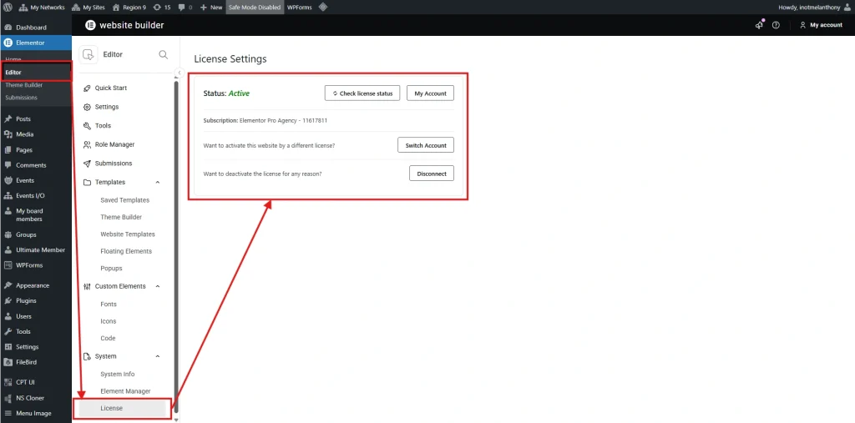The image size is (855, 423).
Task: Click the Disconnect license button
Action: pyautogui.click(x=432, y=174)
